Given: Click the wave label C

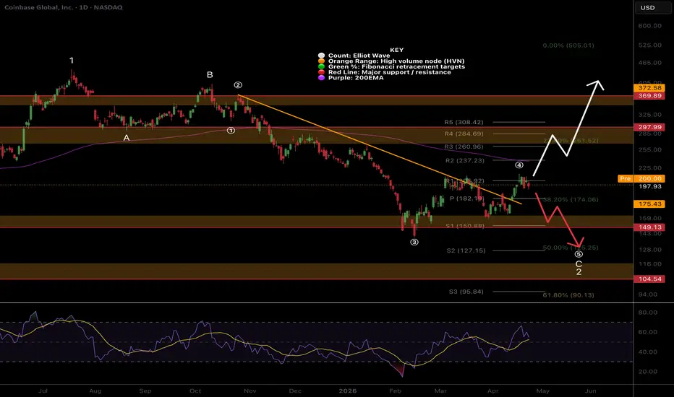Looking at the screenshot, I should (x=579, y=264).
